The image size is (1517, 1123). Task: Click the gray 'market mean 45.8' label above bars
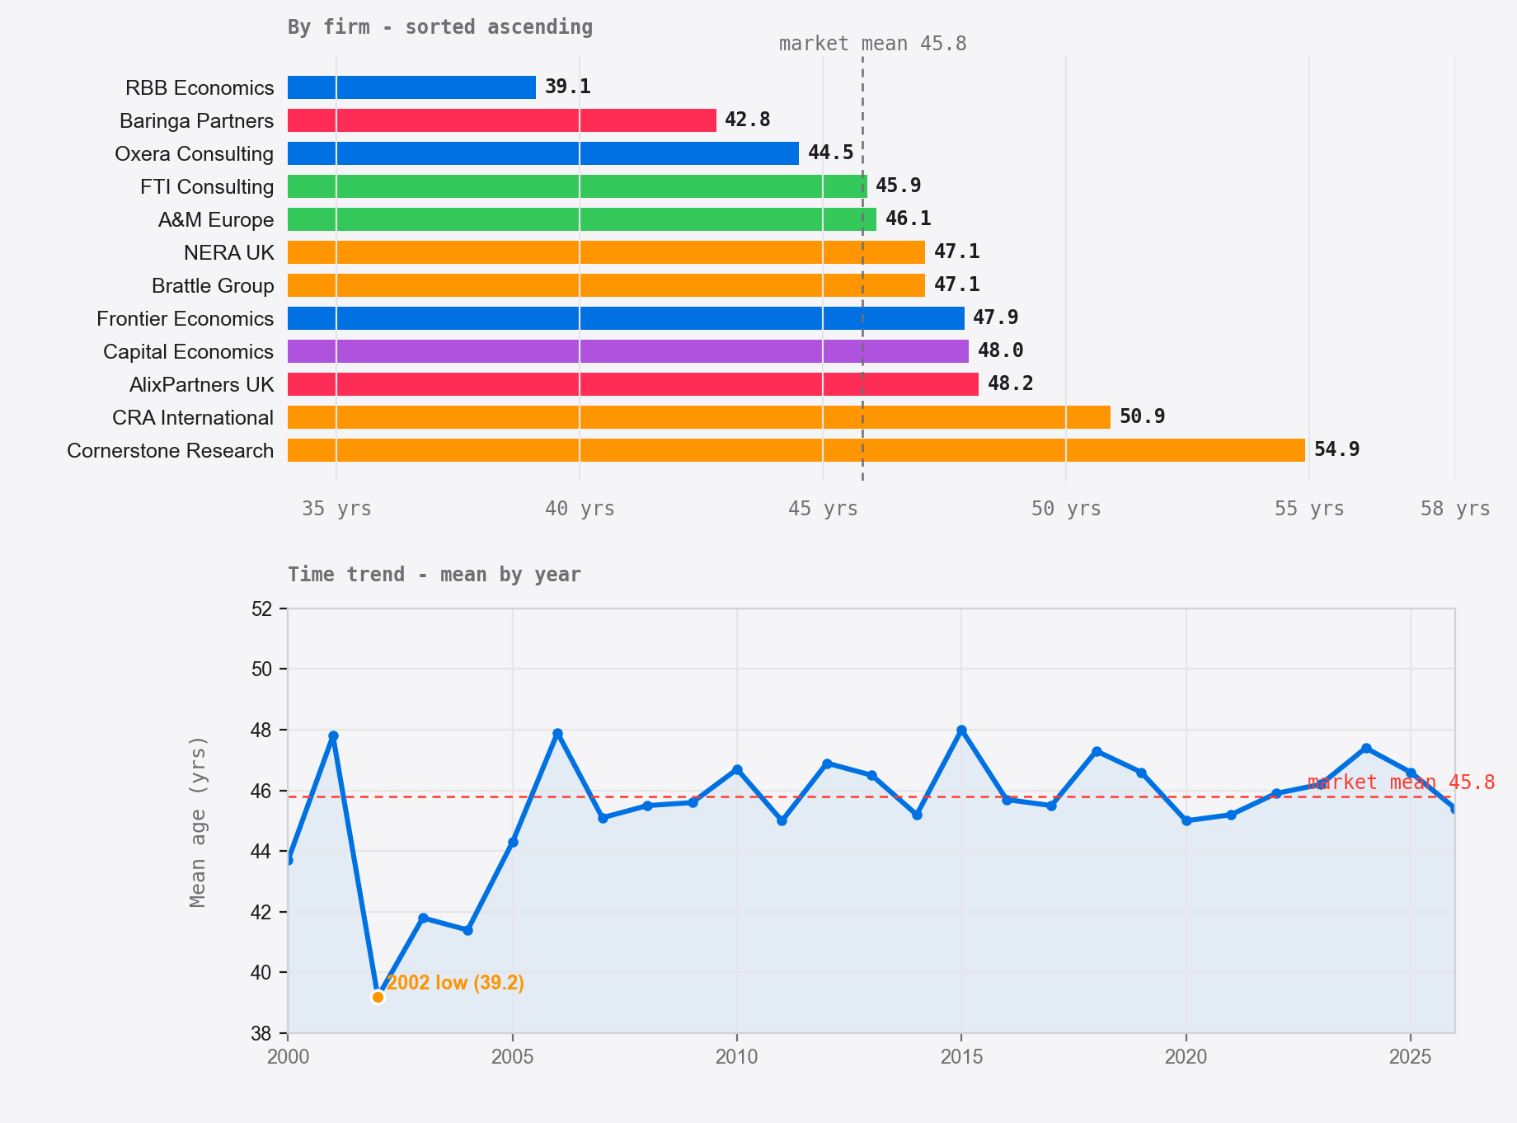(x=873, y=44)
